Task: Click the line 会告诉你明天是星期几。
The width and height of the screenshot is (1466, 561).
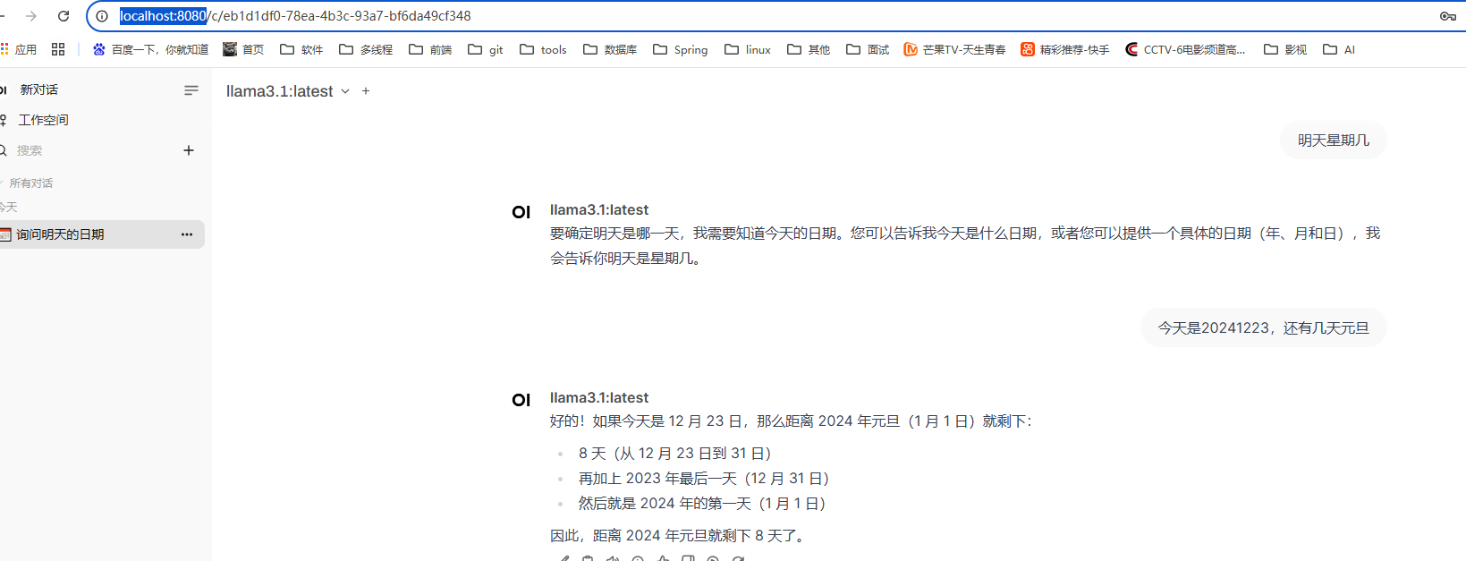Action: click(x=625, y=259)
